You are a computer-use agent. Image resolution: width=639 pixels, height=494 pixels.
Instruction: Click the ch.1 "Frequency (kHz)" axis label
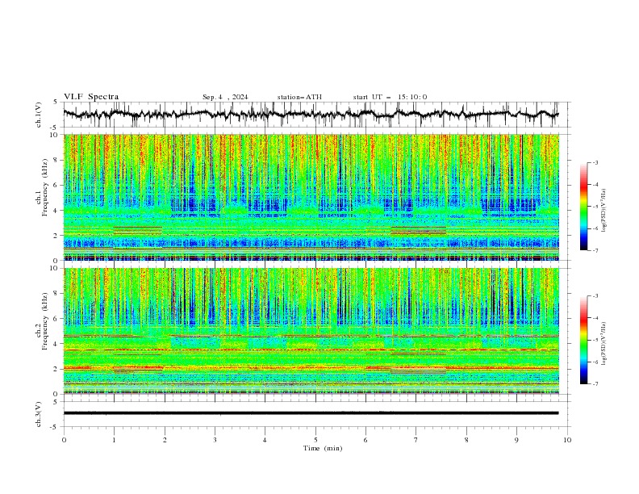tap(45, 188)
